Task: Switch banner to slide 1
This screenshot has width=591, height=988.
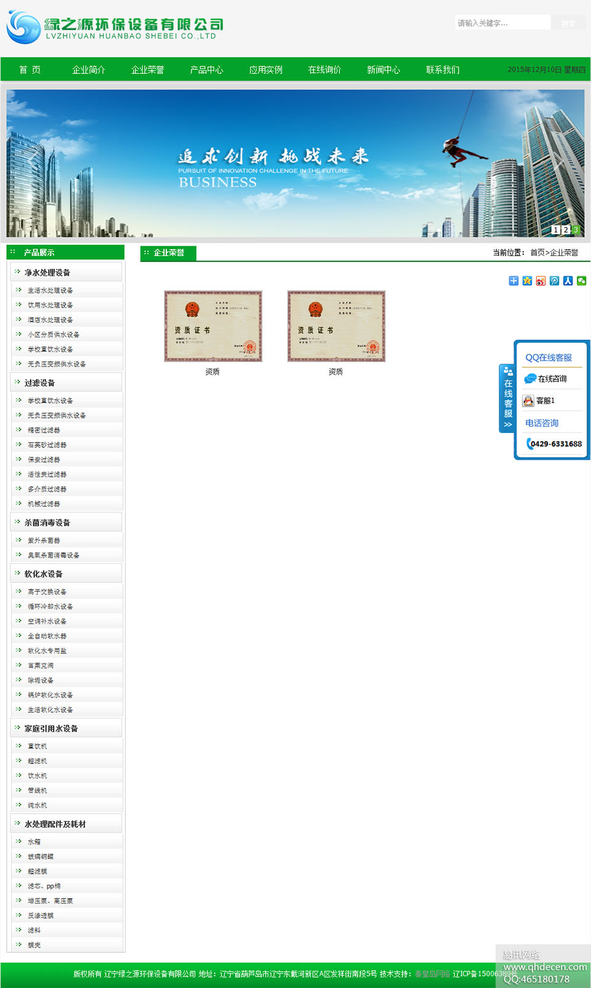Action: click(555, 230)
